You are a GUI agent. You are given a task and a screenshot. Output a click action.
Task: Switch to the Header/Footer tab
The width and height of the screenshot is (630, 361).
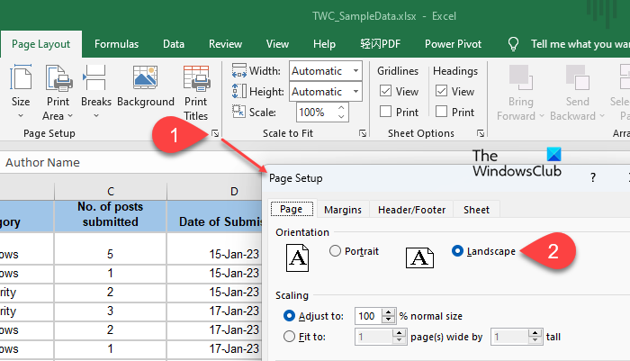pos(411,210)
